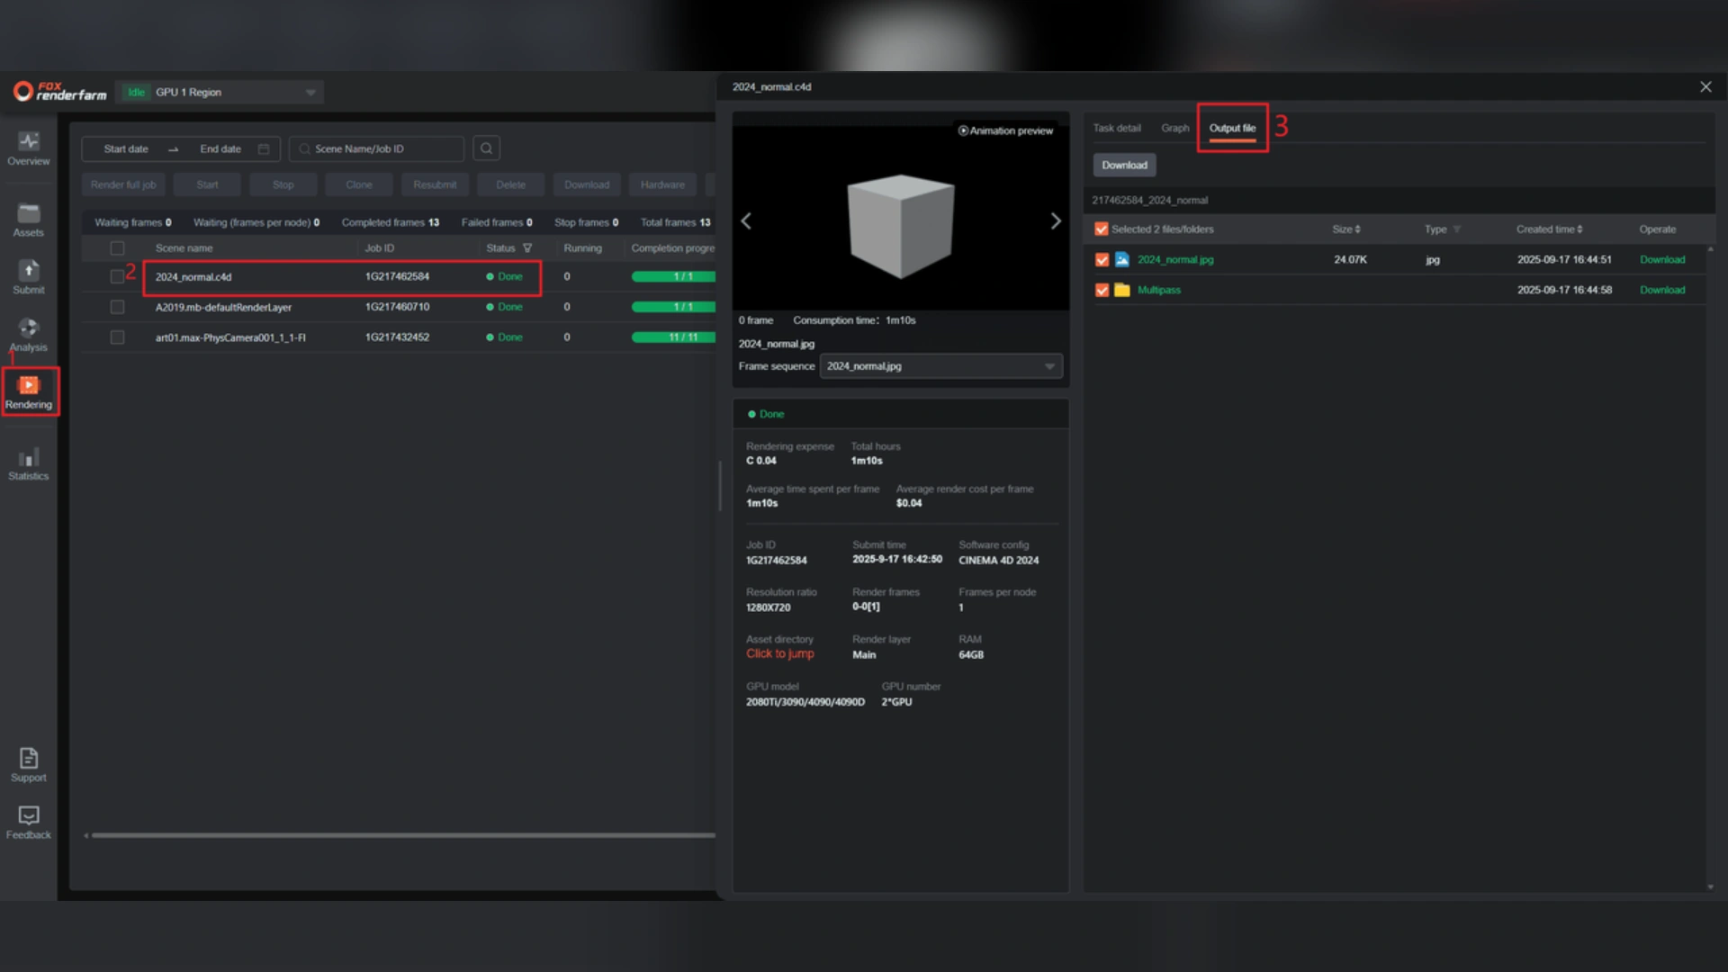Switch to the Output file tab
The image size is (1728, 972).
coord(1232,128)
